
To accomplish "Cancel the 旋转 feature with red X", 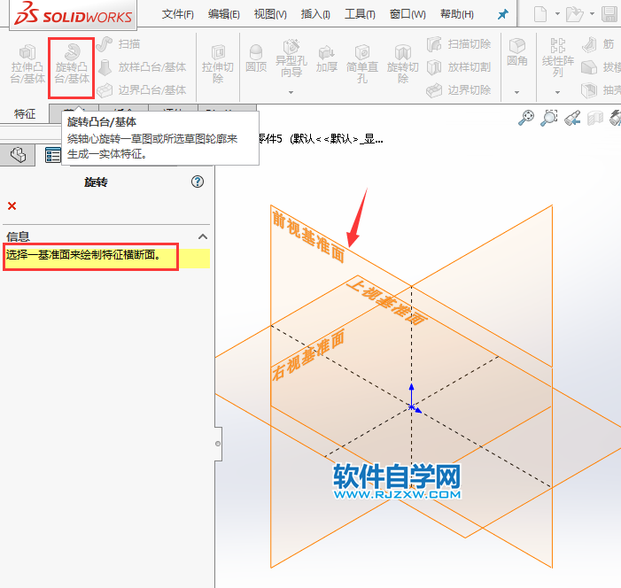I will click(12, 206).
